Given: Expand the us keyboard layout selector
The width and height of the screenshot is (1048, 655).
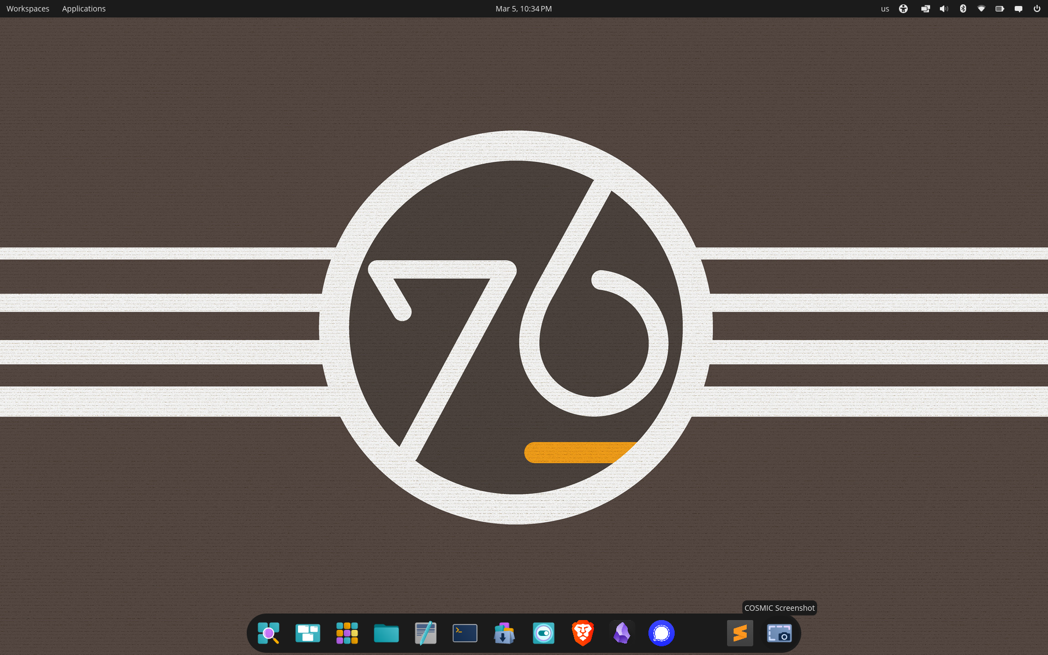Looking at the screenshot, I should (885, 9).
